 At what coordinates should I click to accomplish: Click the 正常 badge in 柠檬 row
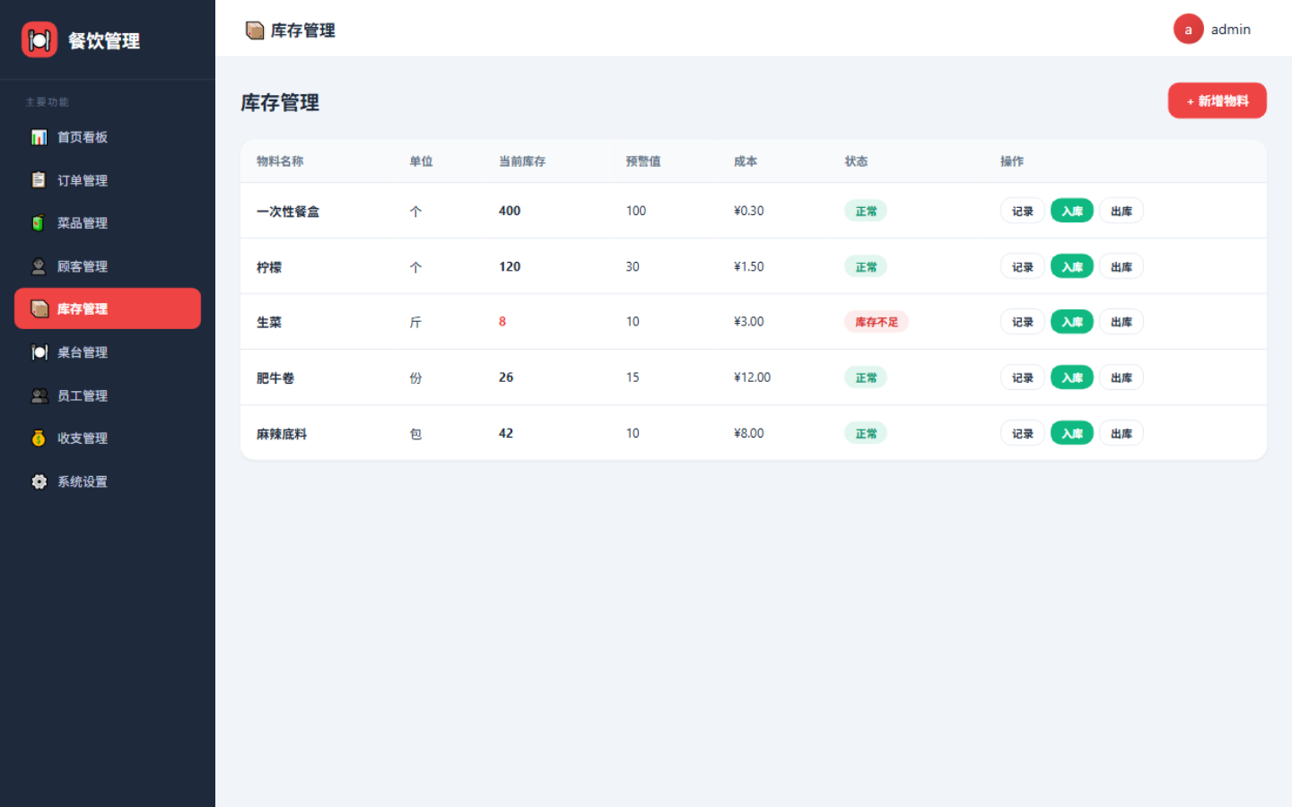click(x=866, y=267)
